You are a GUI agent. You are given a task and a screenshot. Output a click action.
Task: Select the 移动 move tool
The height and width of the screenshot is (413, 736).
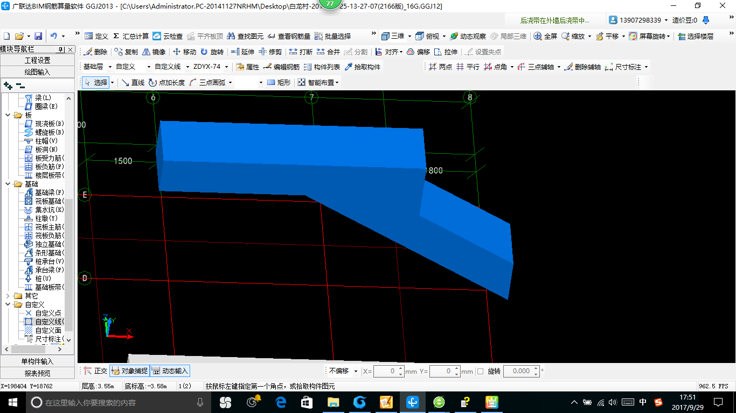point(185,52)
